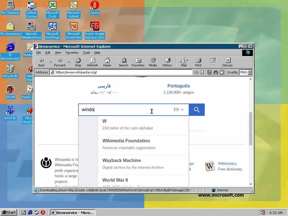The image size is (288, 216).
Task: Click the Quality stepper up arrow
Action: click(250, 71)
